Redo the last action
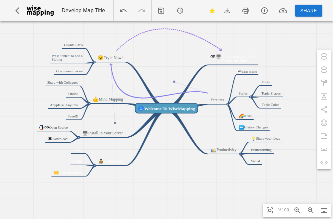The height and width of the screenshot is (219, 333). coord(142,11)
